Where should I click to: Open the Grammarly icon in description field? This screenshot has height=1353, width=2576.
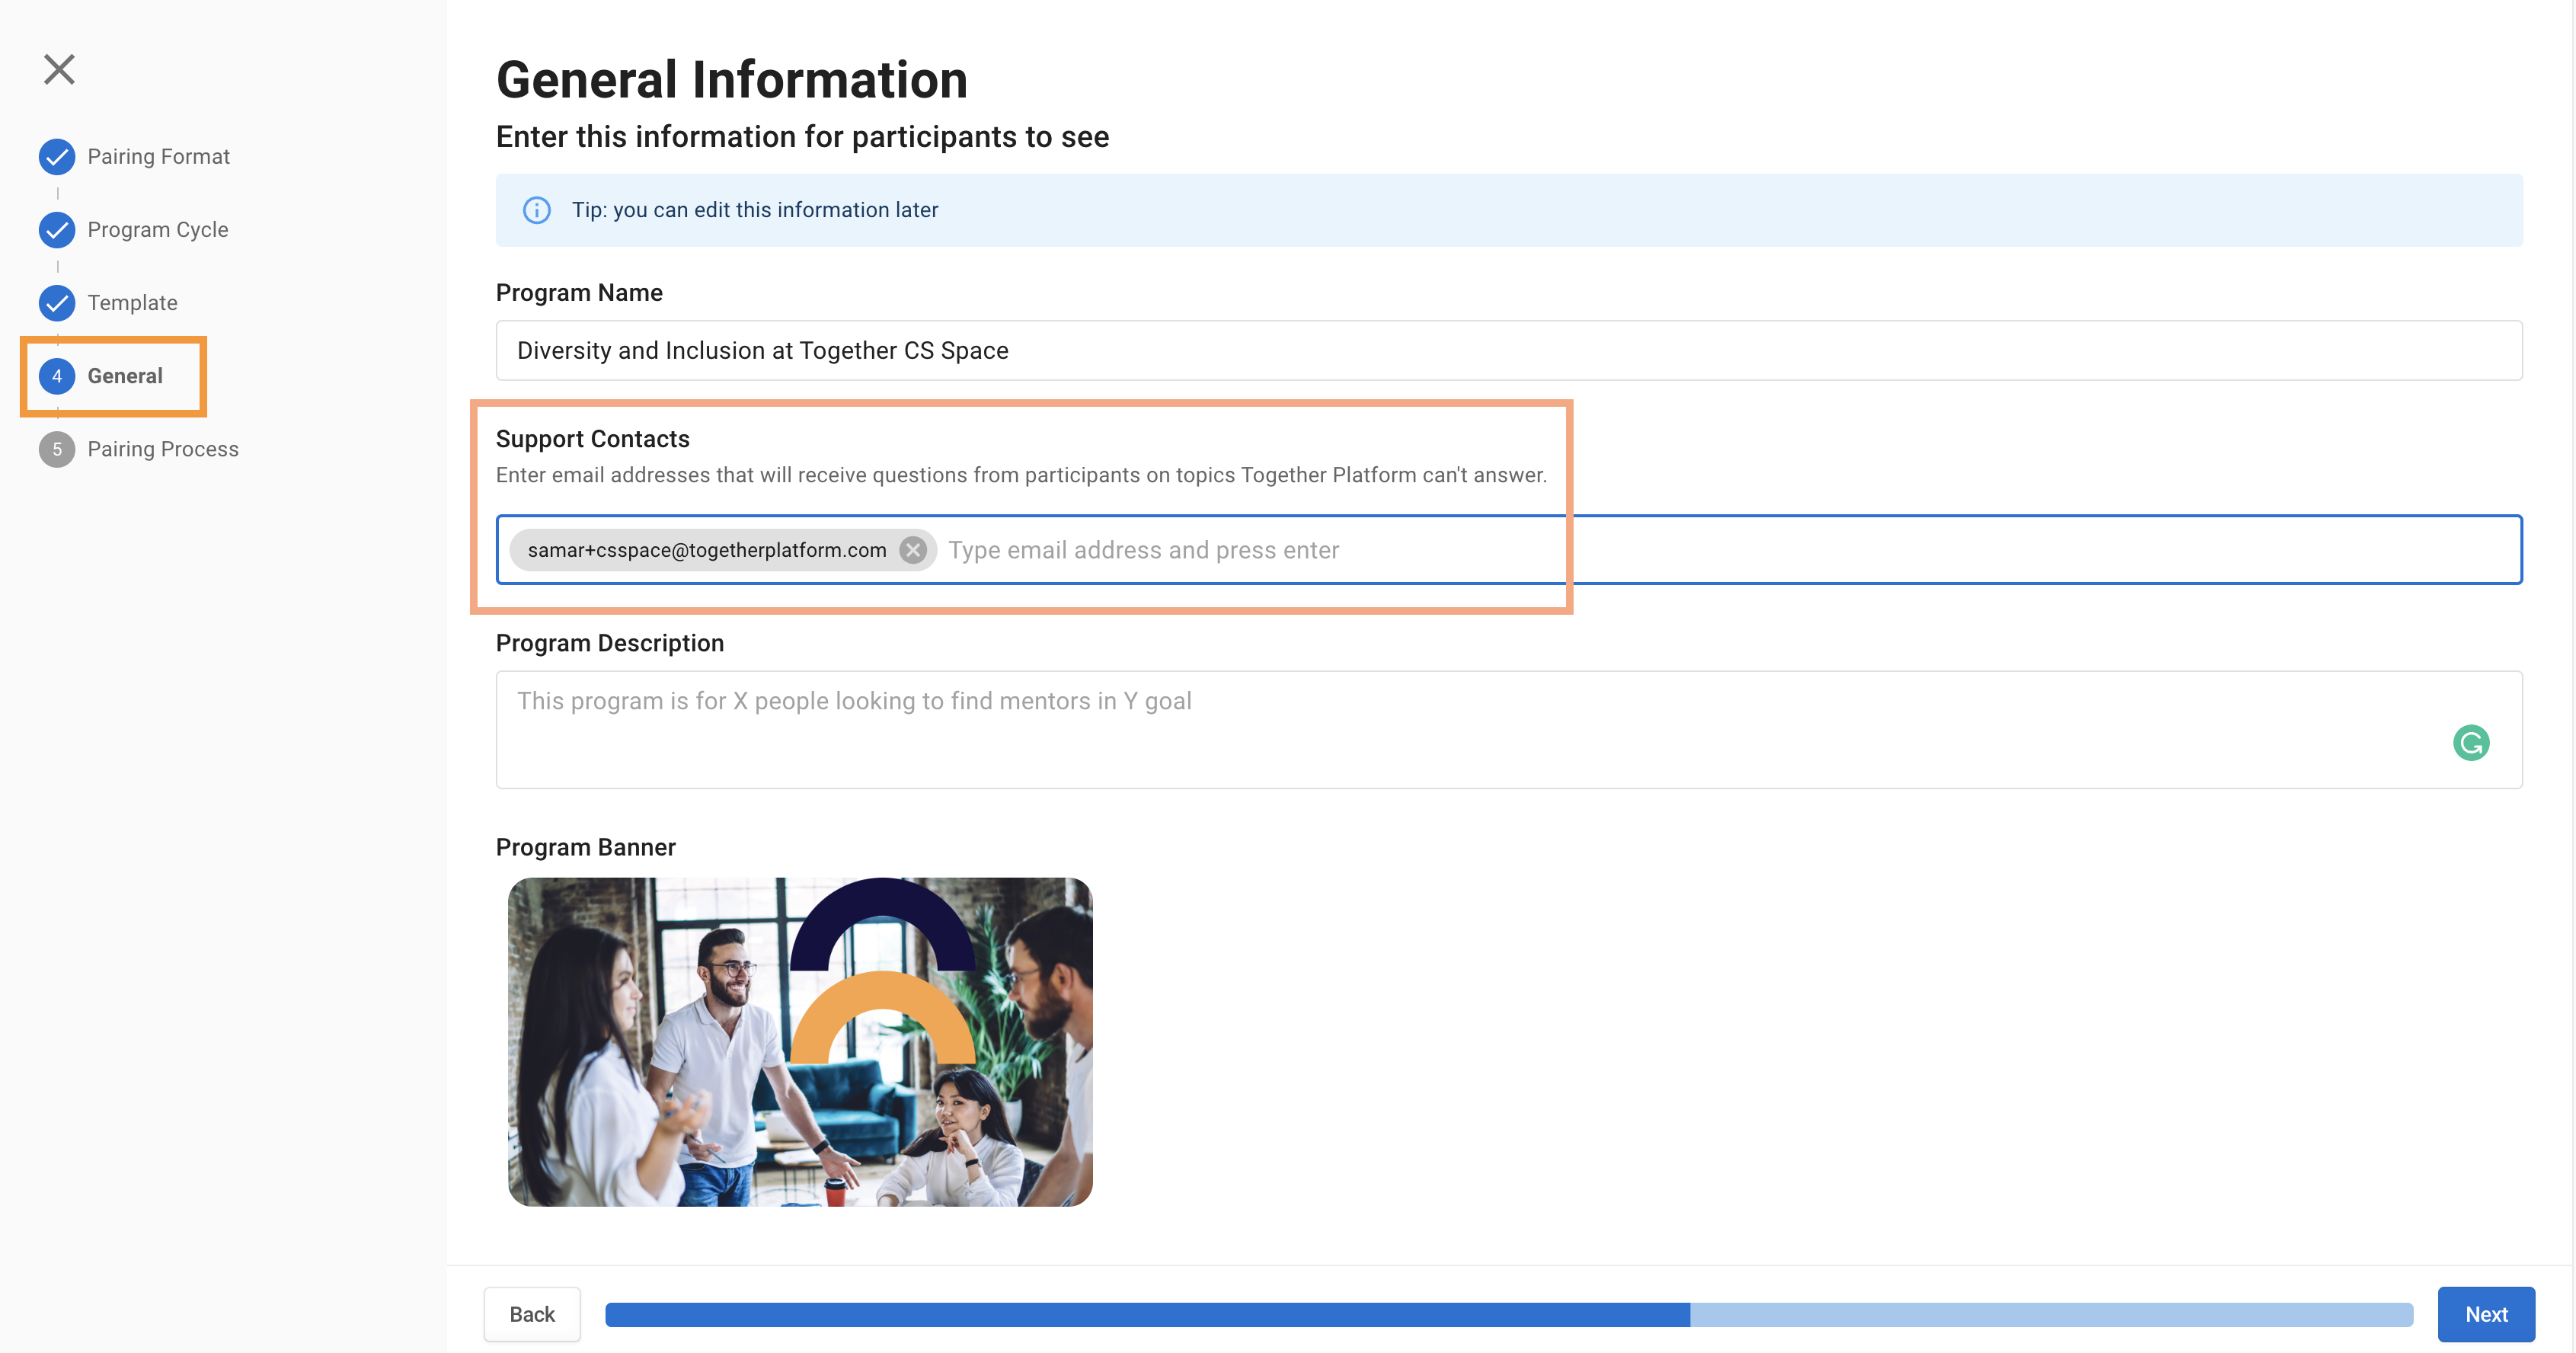[x=2471, y=743]
